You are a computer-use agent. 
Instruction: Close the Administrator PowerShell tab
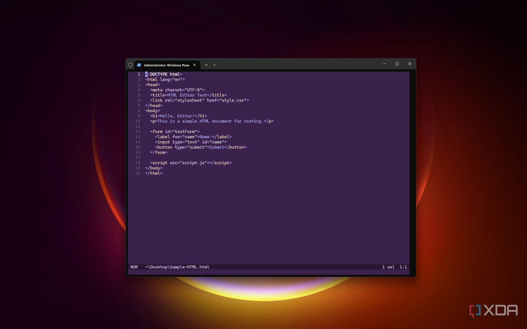click(194, 65)
